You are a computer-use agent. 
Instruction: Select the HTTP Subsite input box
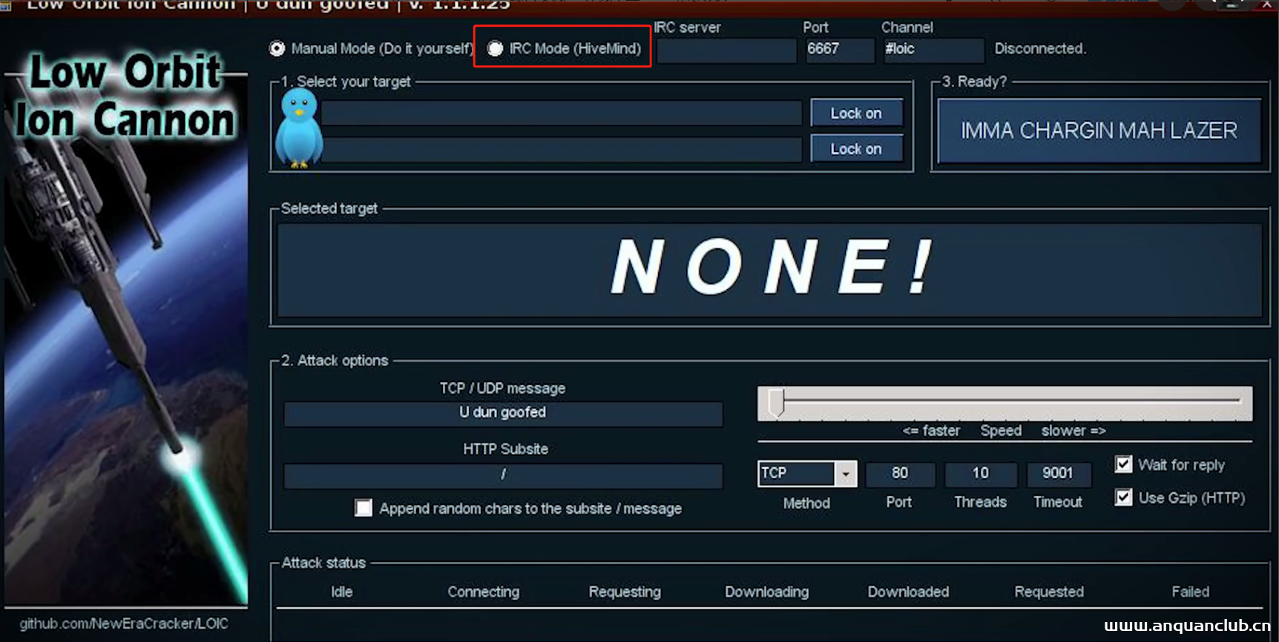tap(503, 475)
